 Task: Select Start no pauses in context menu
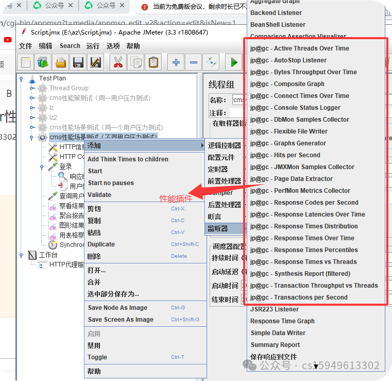[145, 183]
